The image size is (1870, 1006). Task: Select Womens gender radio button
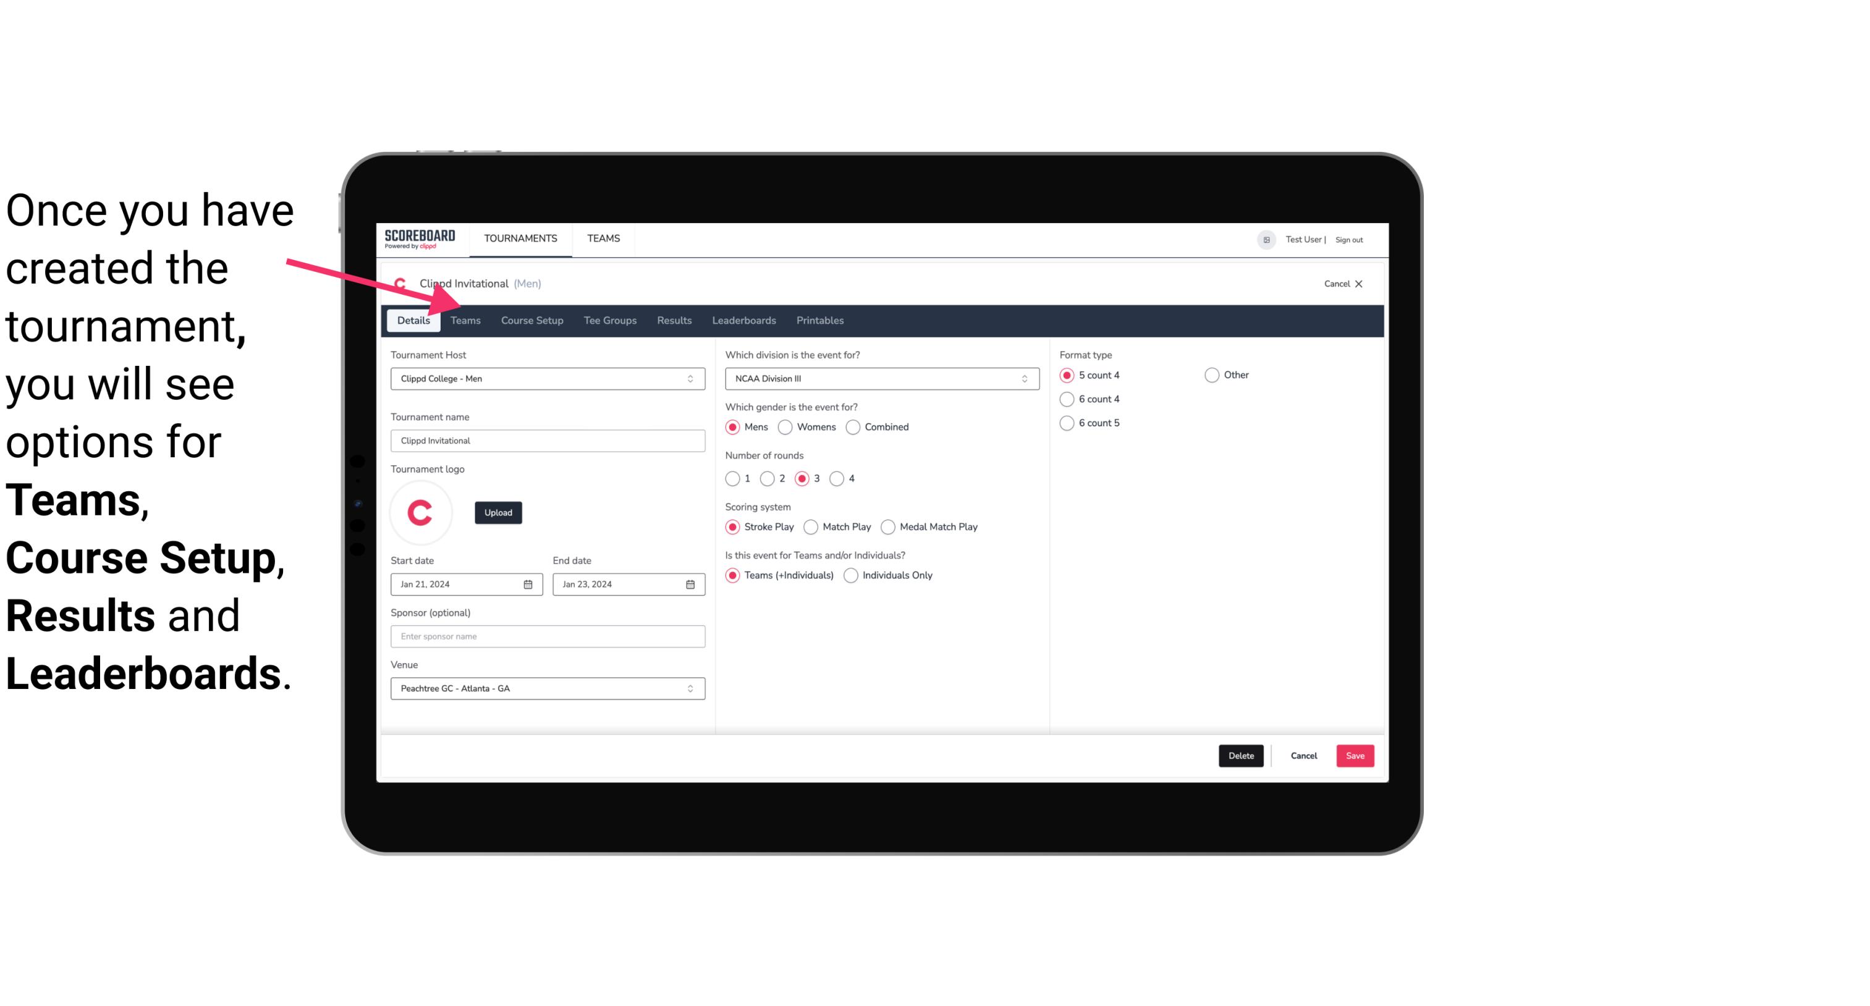coord(785,426)
